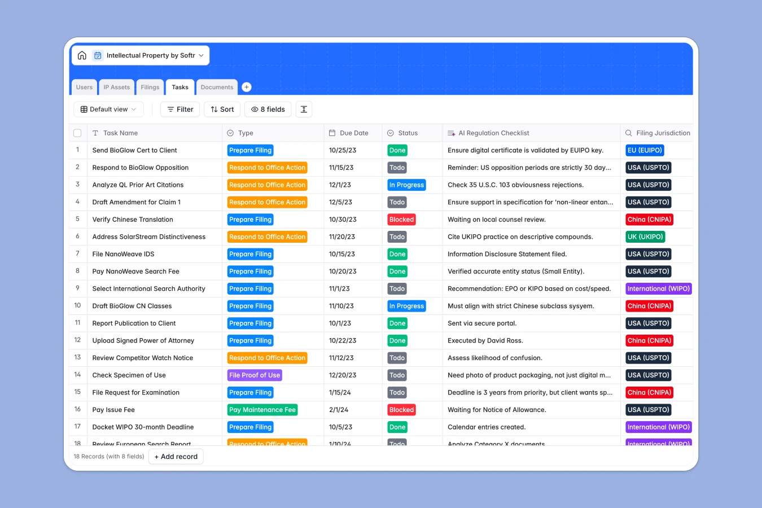The image size is (762, 508).
Task: Click the Blocked status pill for Pay Issue Fee
Action: (401, 409)
